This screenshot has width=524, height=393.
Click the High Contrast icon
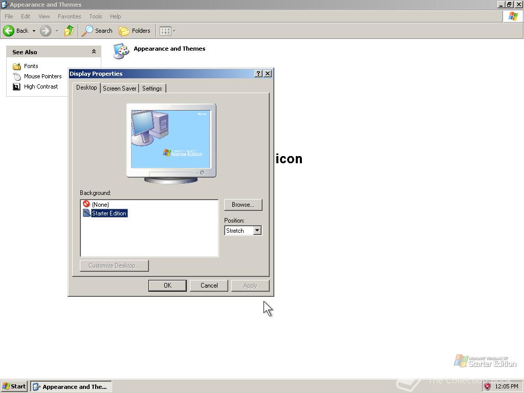coord(17,87)
